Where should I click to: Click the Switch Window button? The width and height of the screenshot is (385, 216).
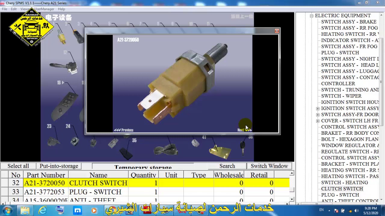(269, 166)
